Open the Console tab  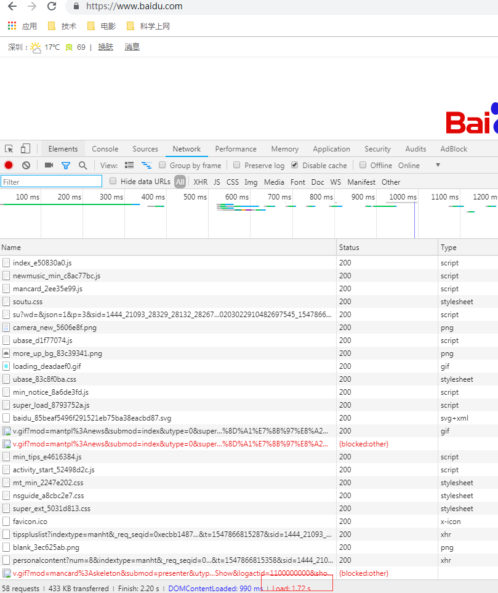pyautogui.click(x=105, y=149)
